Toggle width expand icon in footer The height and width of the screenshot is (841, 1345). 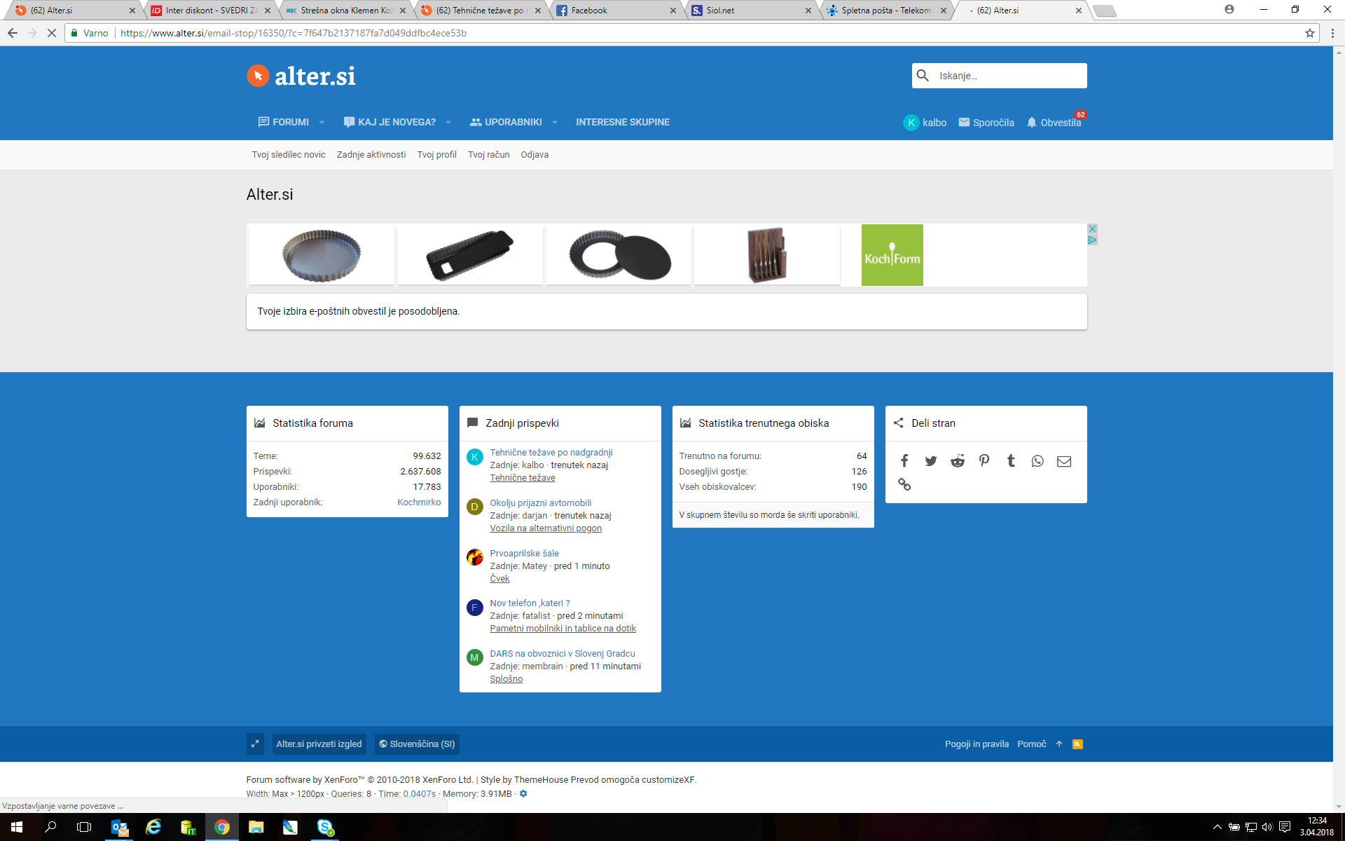click(x=255, y=744)
